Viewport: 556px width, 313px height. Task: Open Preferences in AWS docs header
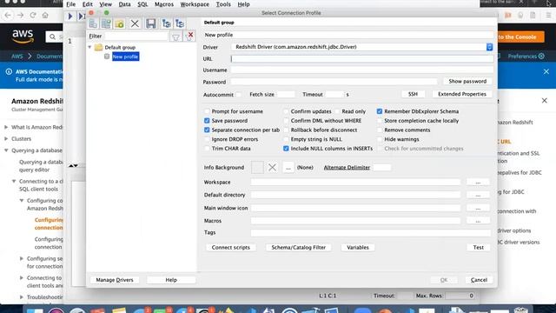pos(526,56)
